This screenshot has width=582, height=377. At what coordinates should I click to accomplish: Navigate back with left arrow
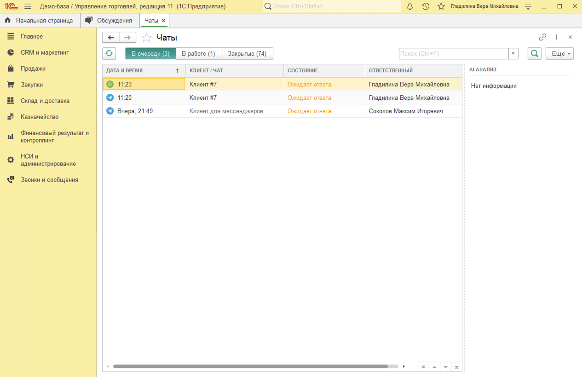pyautogui.click(x=111, y=38)
